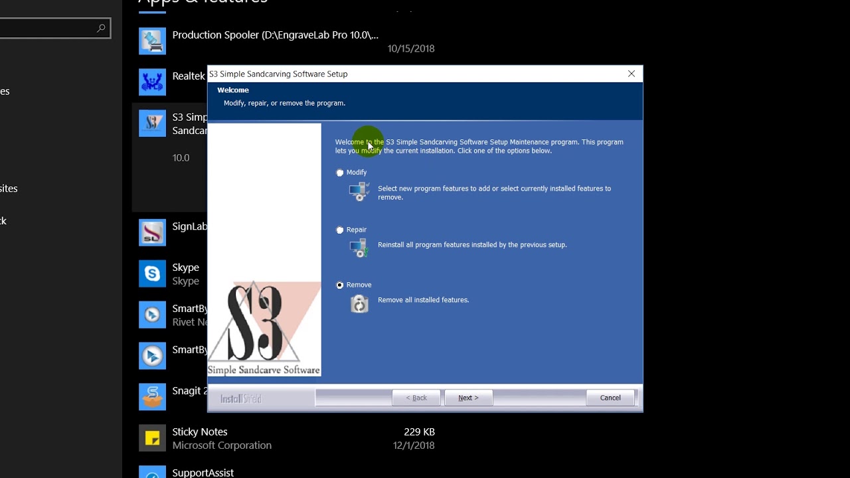Cancel the S3 setup wizard
Viewport: 850px width, 478px height.
(610, 398)
